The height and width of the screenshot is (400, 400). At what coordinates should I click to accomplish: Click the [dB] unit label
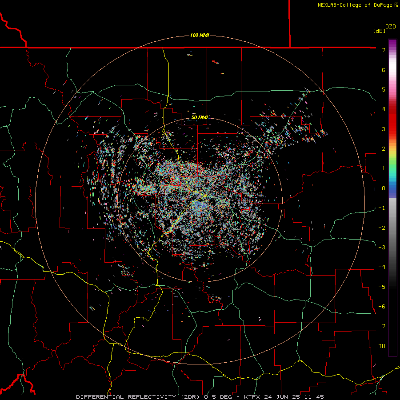point(379,31)
